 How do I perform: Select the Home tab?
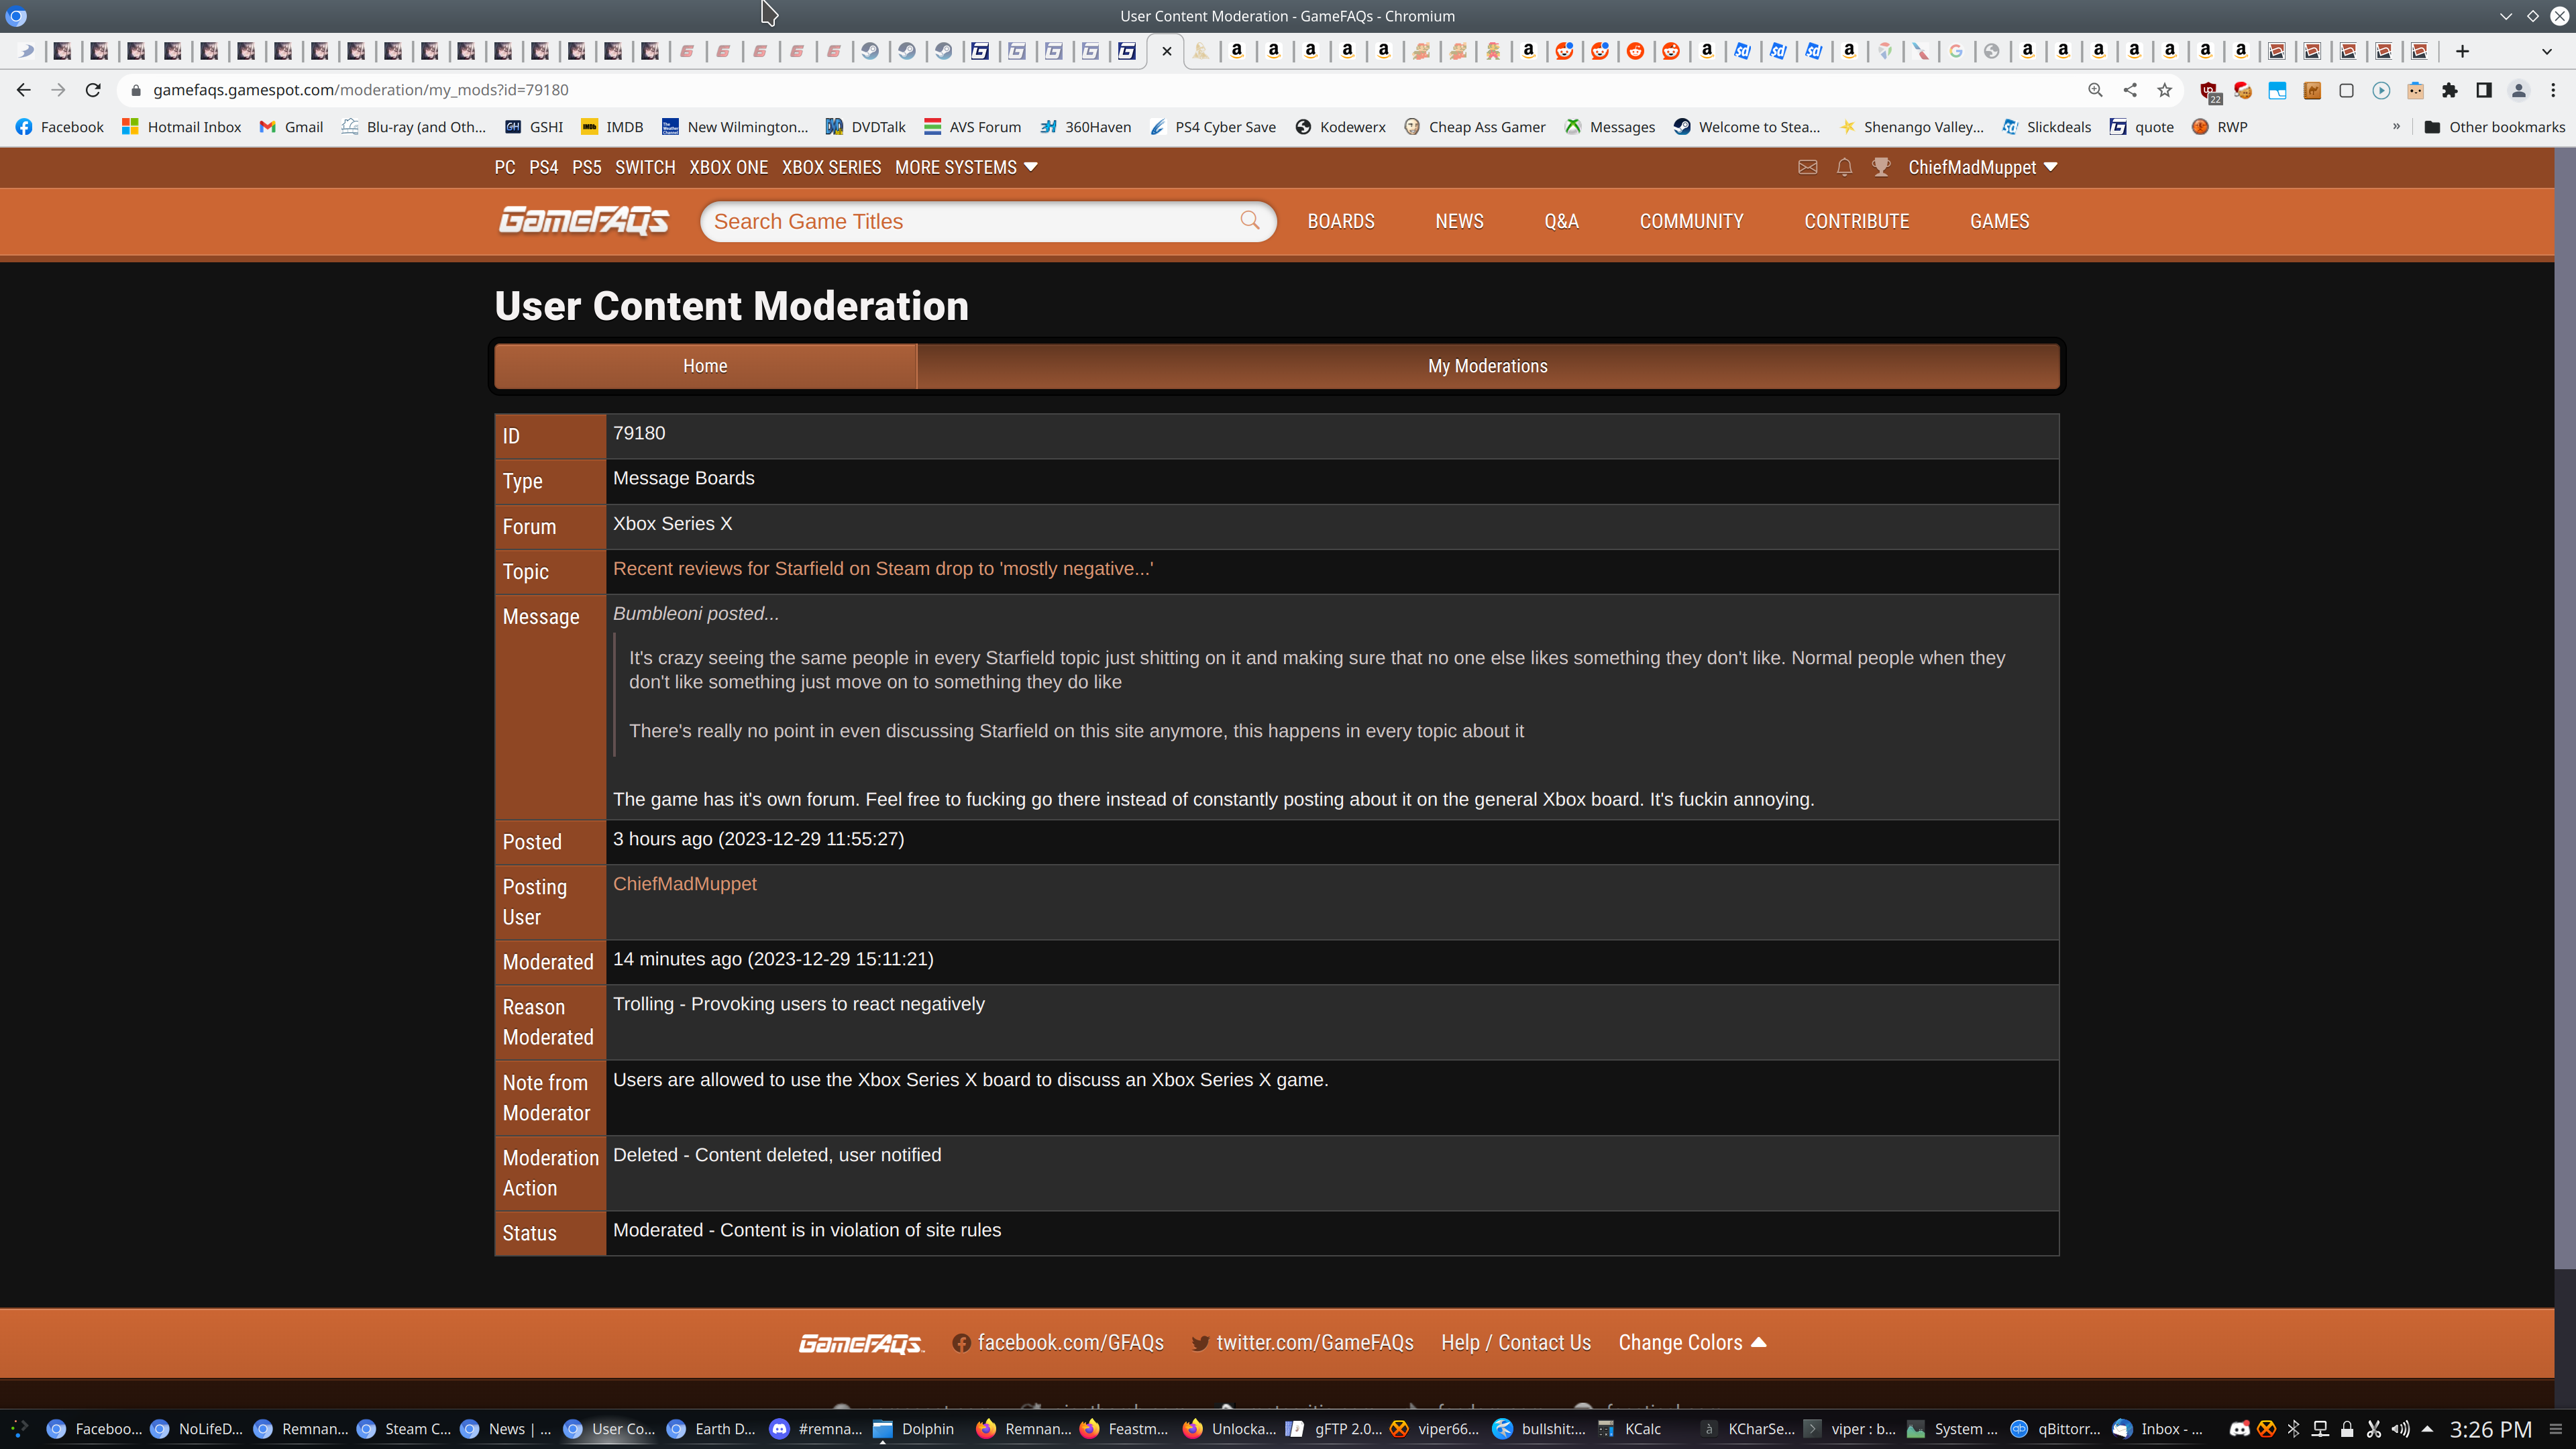click(x=705, y=366)
